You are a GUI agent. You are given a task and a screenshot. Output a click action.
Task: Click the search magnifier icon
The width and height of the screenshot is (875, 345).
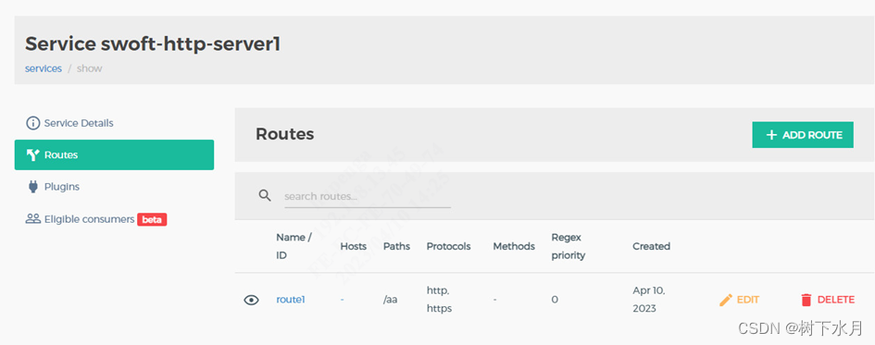[265, 196]
